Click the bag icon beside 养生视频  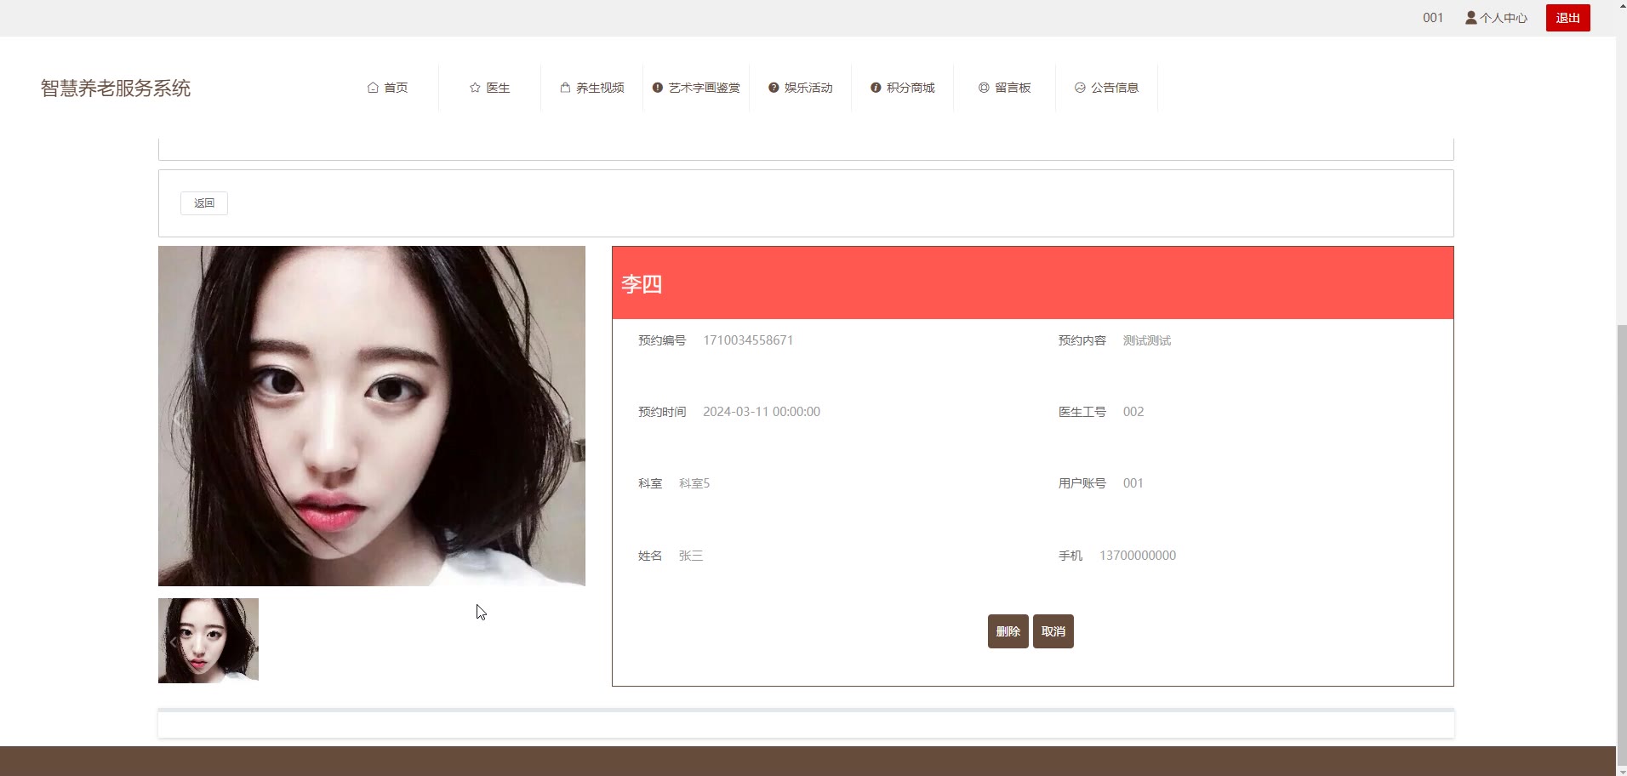pos(565,88)
